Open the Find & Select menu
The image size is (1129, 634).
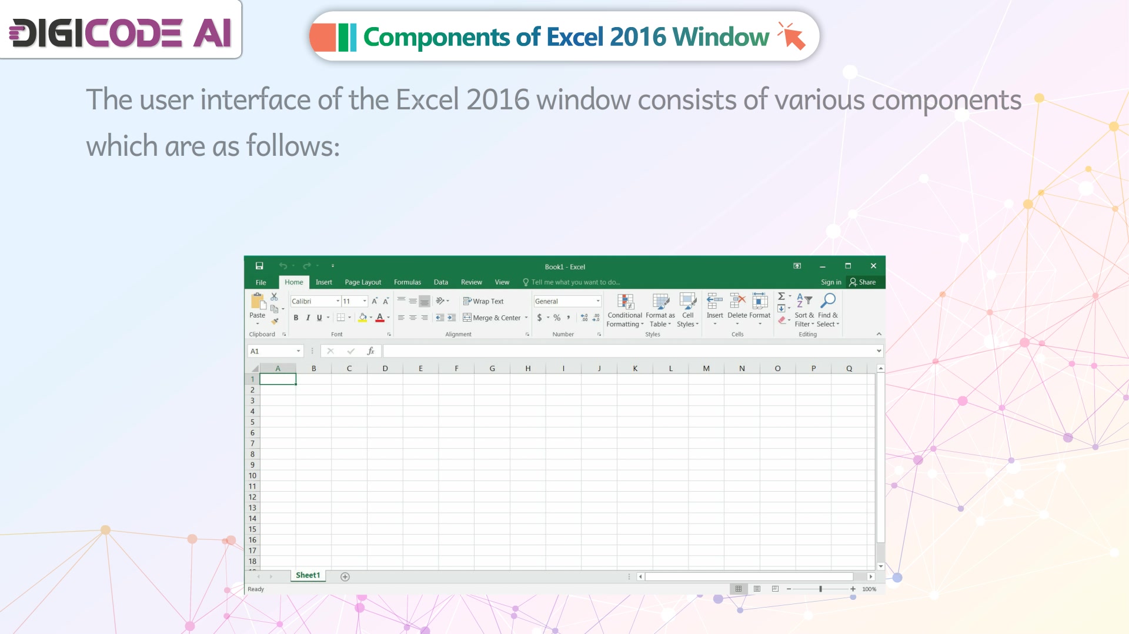click(828, 311)
